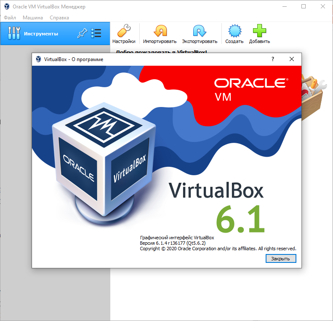Open the Файл menu
The height and width of the screenshot is (321, 333).
[x=10, y=18]
